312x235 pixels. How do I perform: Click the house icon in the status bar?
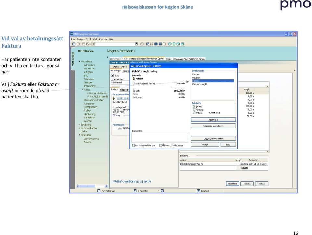[x=99, y=191]
